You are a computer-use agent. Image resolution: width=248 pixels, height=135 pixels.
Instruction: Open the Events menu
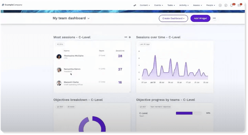coord(158,5)
